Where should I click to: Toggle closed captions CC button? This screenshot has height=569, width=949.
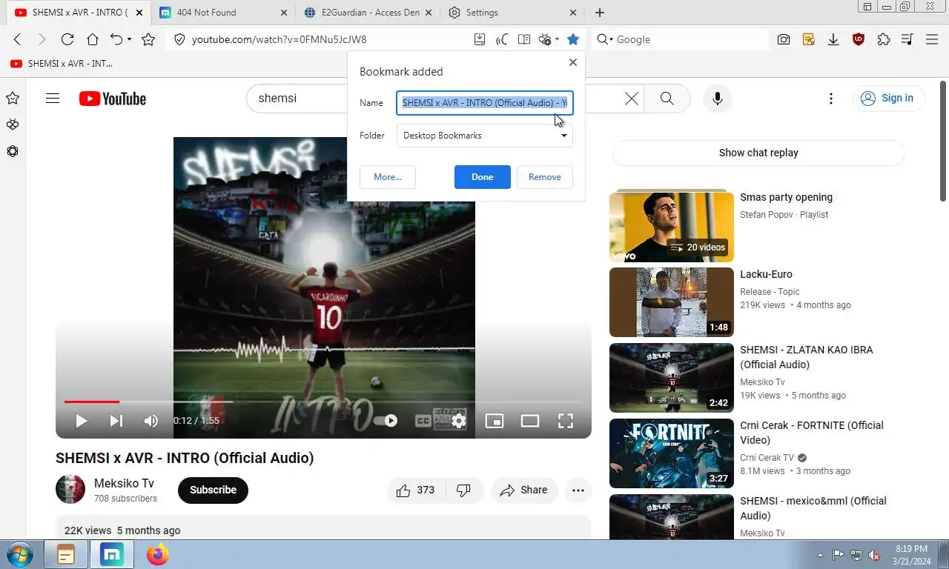[423, 421]
